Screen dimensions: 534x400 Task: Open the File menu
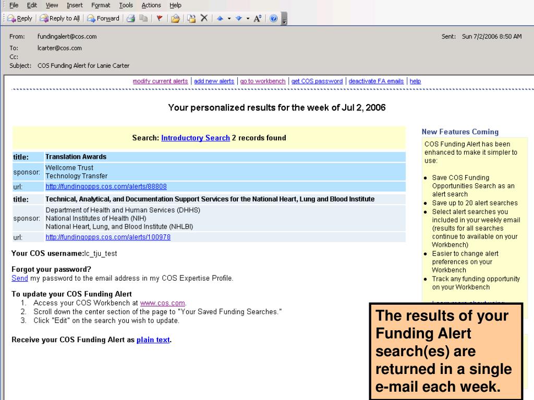click(14, 5)
